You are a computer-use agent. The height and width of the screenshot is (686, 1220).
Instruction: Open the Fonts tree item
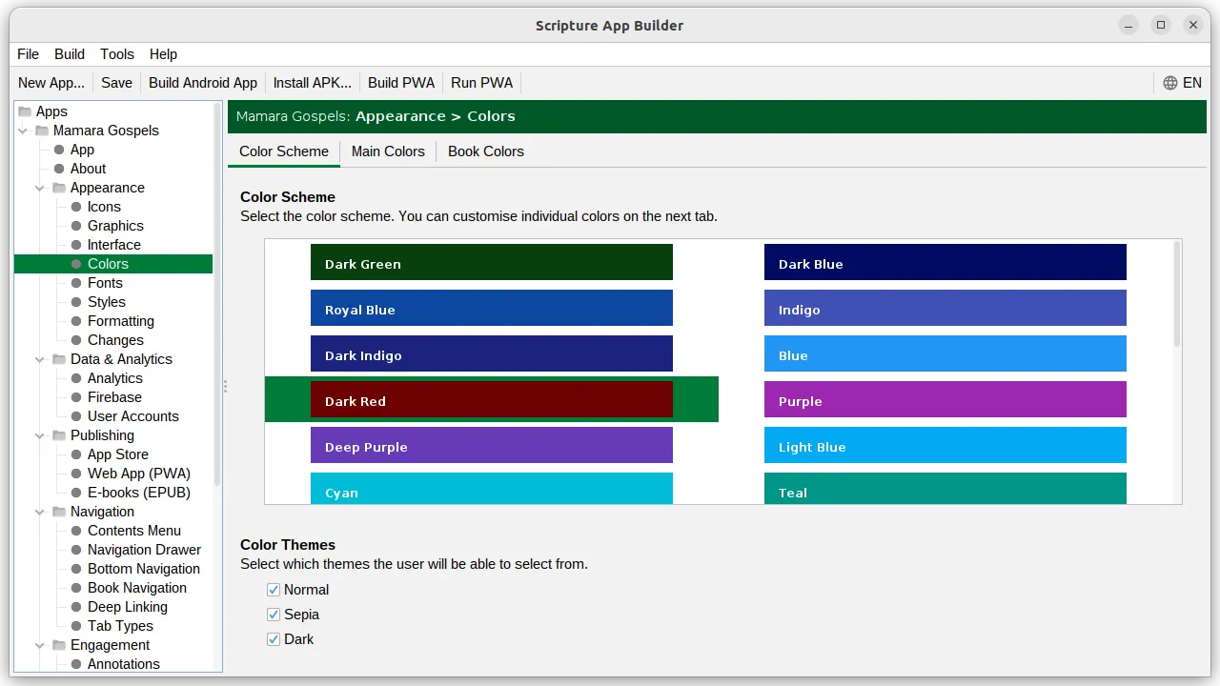tap(105, 283)
